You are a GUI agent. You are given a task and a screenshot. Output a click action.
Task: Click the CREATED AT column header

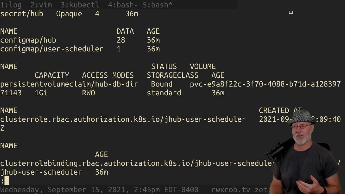point(278,110)
